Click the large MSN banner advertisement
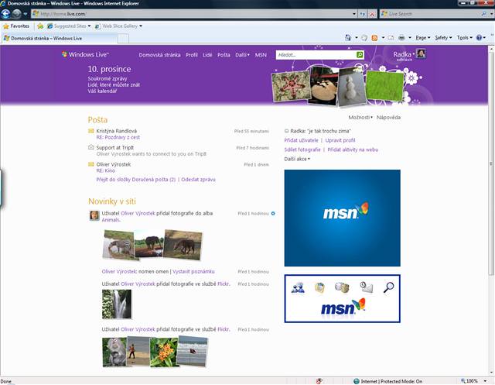This screenshot has width=495, height=385. 342,218
